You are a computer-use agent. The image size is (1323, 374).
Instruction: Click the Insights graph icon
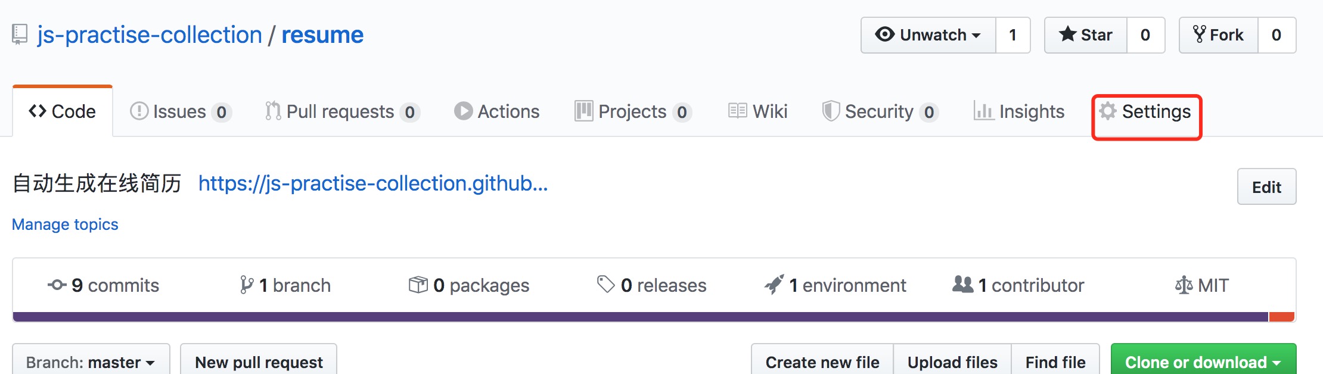pos(983,111)
